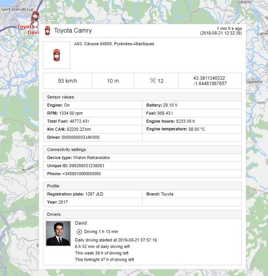Click the D250 road label on map
The height and width of the screenshot is (276, 268).
tap(196, 11)
